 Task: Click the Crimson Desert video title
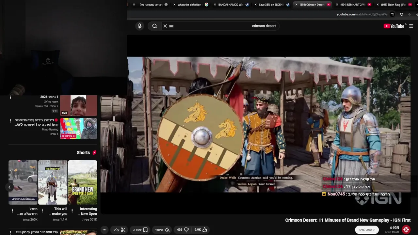pos(348,220)
